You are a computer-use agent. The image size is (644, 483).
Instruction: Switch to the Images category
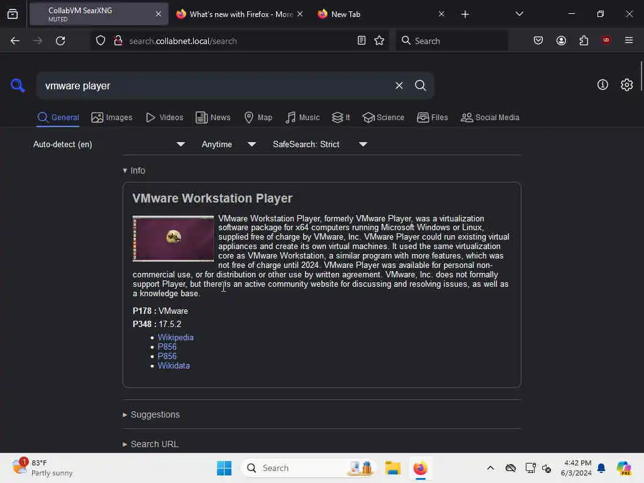tap(112, 118)
